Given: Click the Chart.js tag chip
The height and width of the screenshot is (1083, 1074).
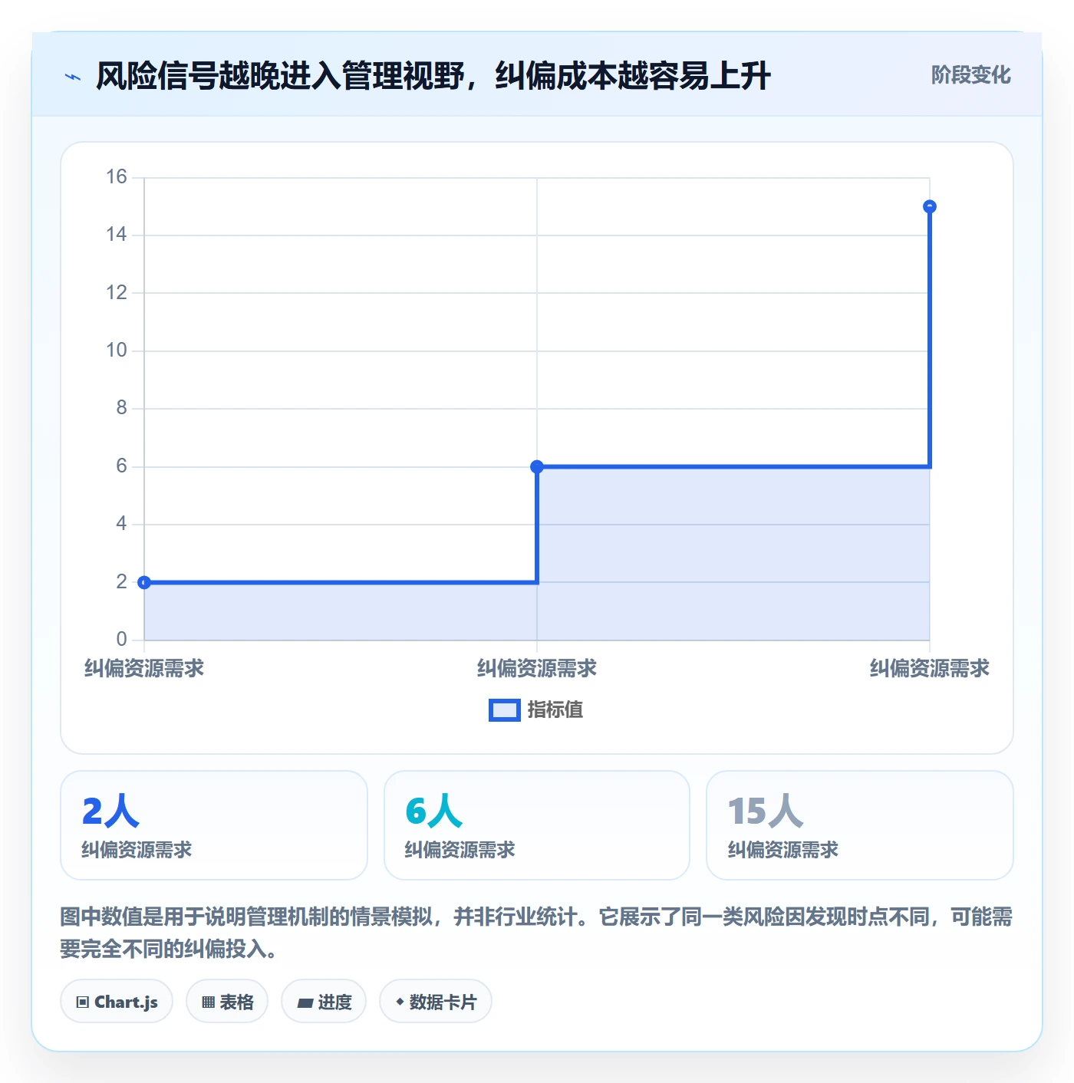Looking at the screenshot, I should [117, 1002].
